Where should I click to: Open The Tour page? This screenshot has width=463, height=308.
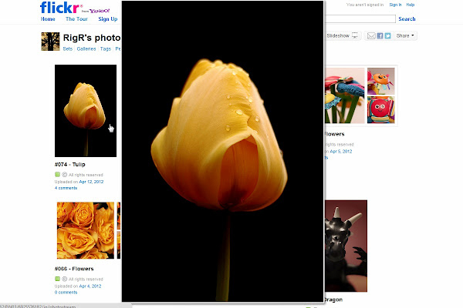click(76, 19)
